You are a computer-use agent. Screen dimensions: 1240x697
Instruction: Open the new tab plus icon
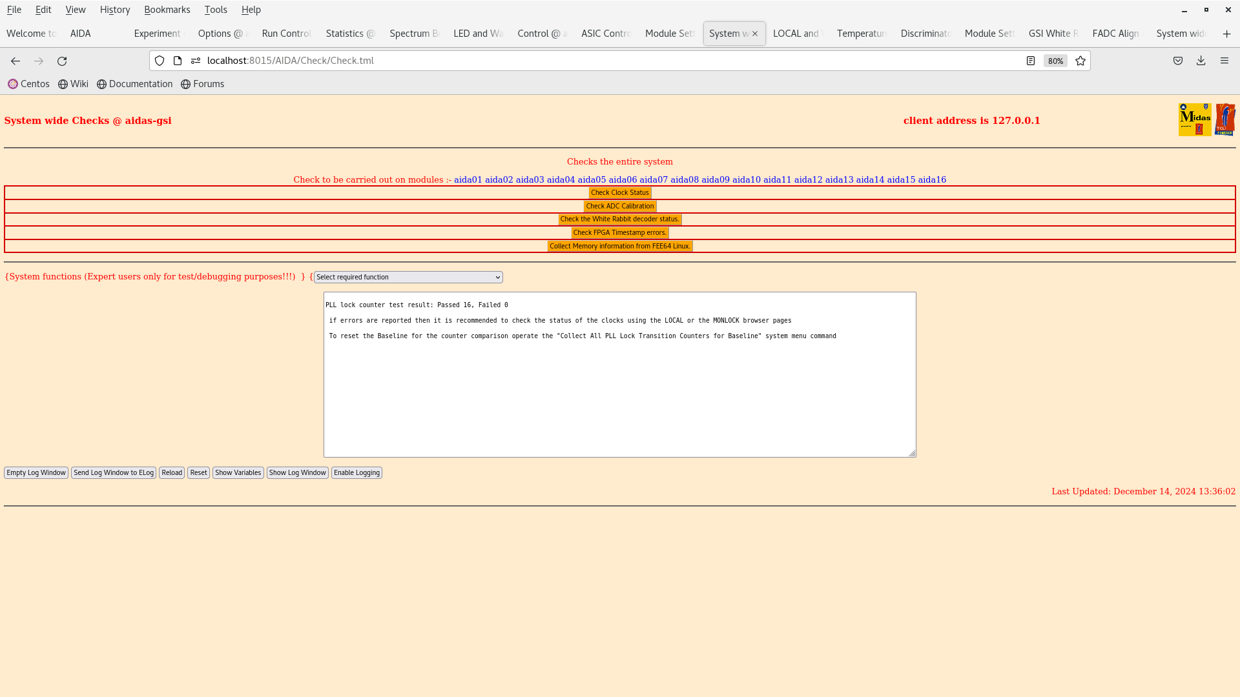coord(1226,34)
